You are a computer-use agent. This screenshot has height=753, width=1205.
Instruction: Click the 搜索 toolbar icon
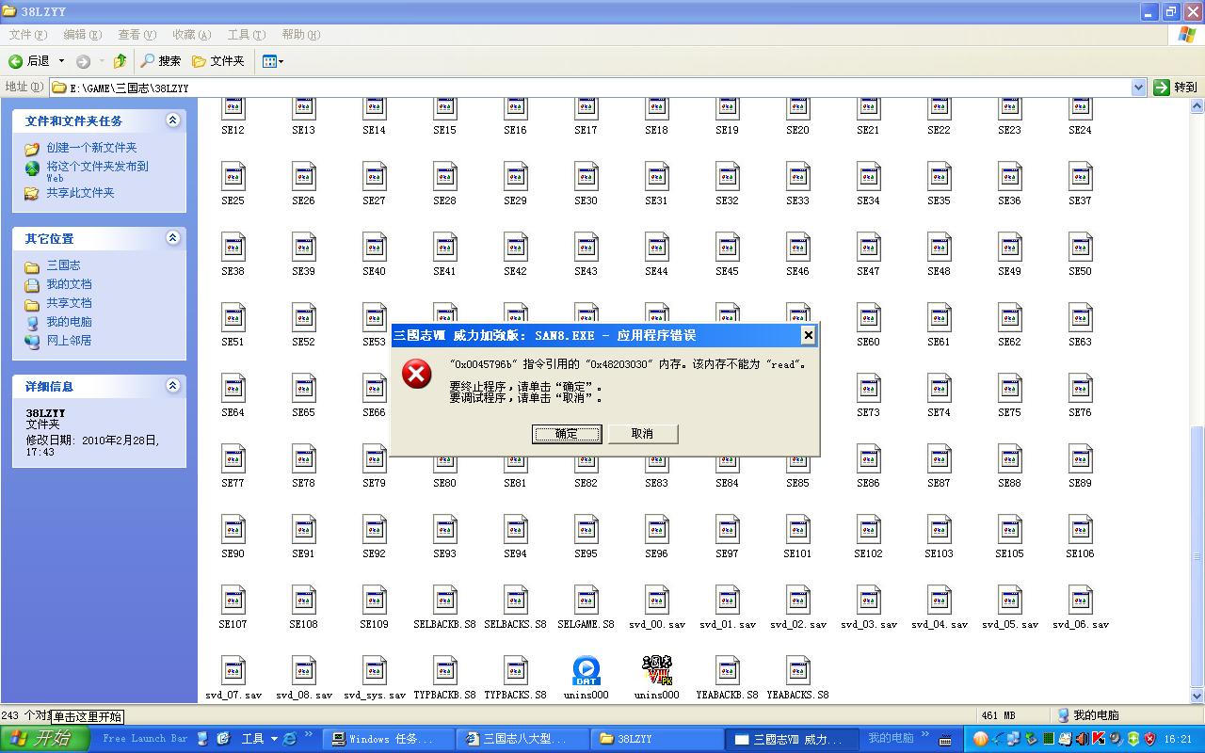click(x=161, y=61)
